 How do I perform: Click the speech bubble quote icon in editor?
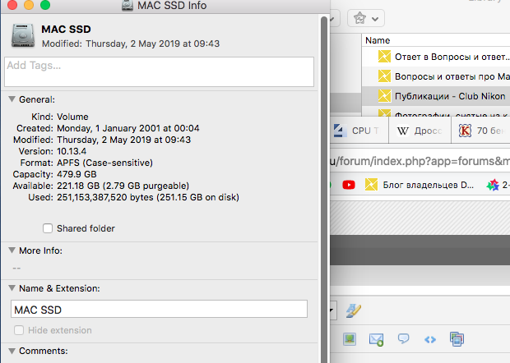(x=403, y=338)
